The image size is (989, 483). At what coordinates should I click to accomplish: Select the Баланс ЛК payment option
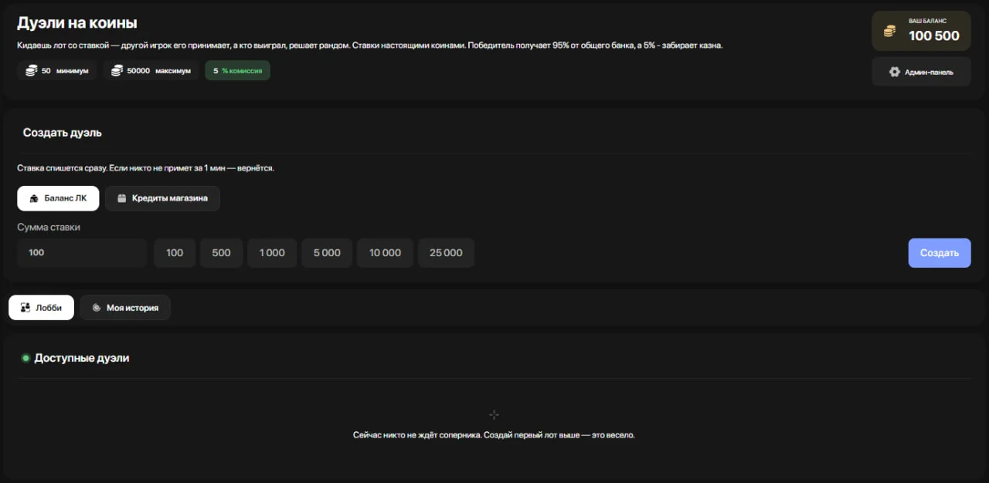tap(58, 198)
